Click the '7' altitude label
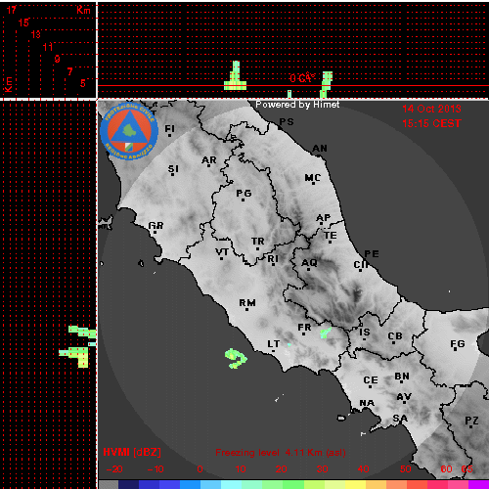Viewport: 489px width, 489px height. [x=69, y=71]
